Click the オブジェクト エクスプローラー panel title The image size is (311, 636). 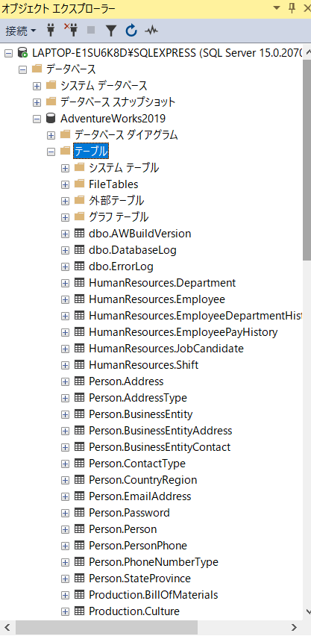coord(59,8)
